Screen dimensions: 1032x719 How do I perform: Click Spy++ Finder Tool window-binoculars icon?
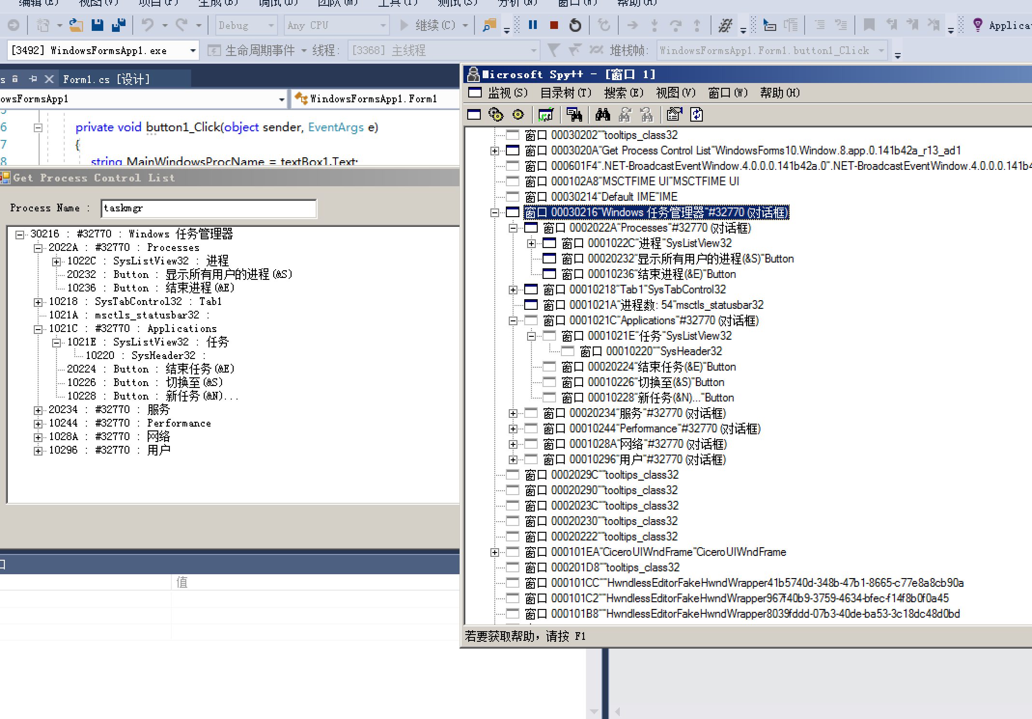coord(574,115)
